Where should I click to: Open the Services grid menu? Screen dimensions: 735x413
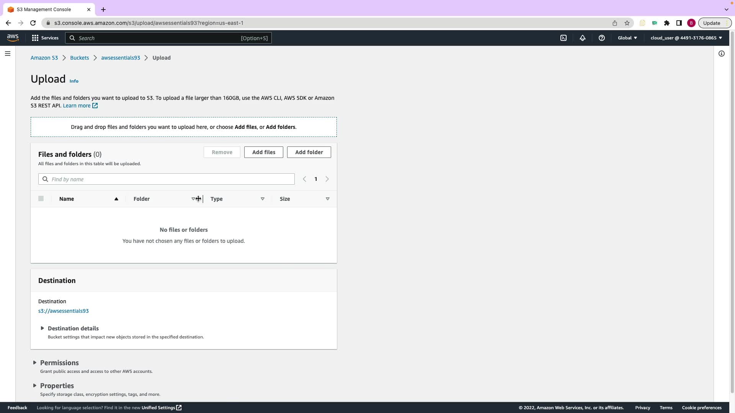(45, 38)
